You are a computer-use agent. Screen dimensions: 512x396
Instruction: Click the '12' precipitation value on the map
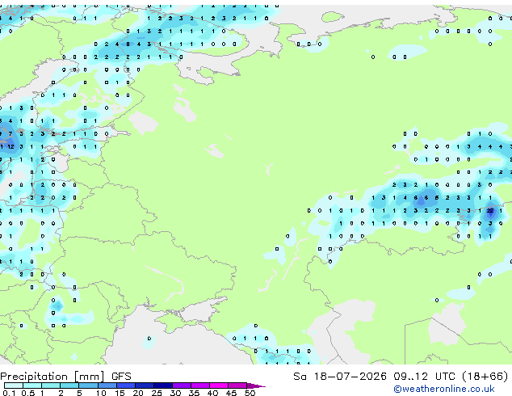tap(10, 147)
